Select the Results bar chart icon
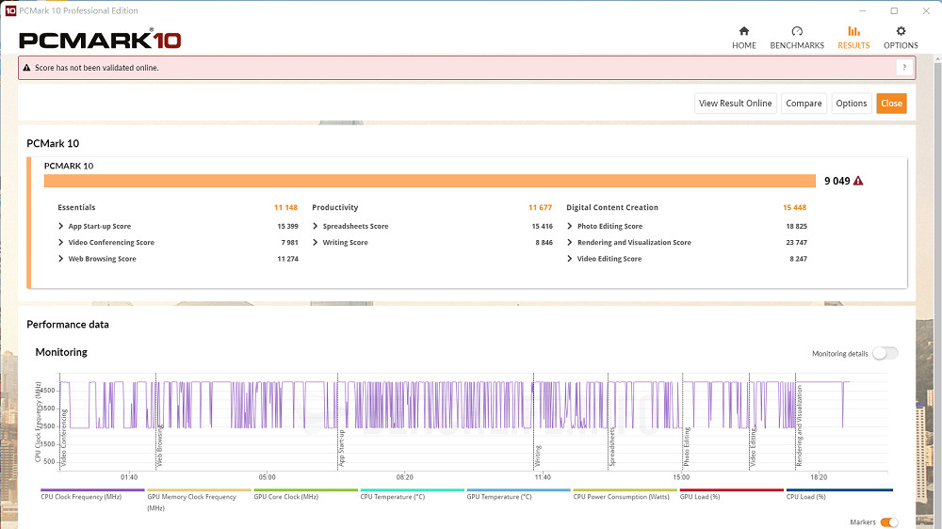The width and height of the screenshot is (942, 529). (x=853, y=32)
